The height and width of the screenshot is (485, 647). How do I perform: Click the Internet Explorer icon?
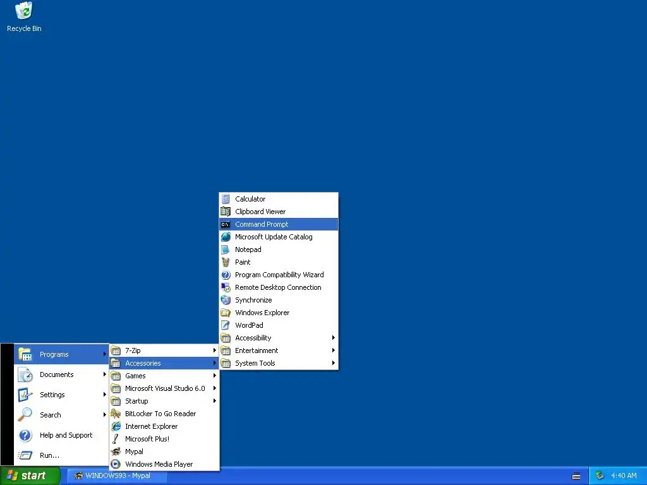coord(116,426)
